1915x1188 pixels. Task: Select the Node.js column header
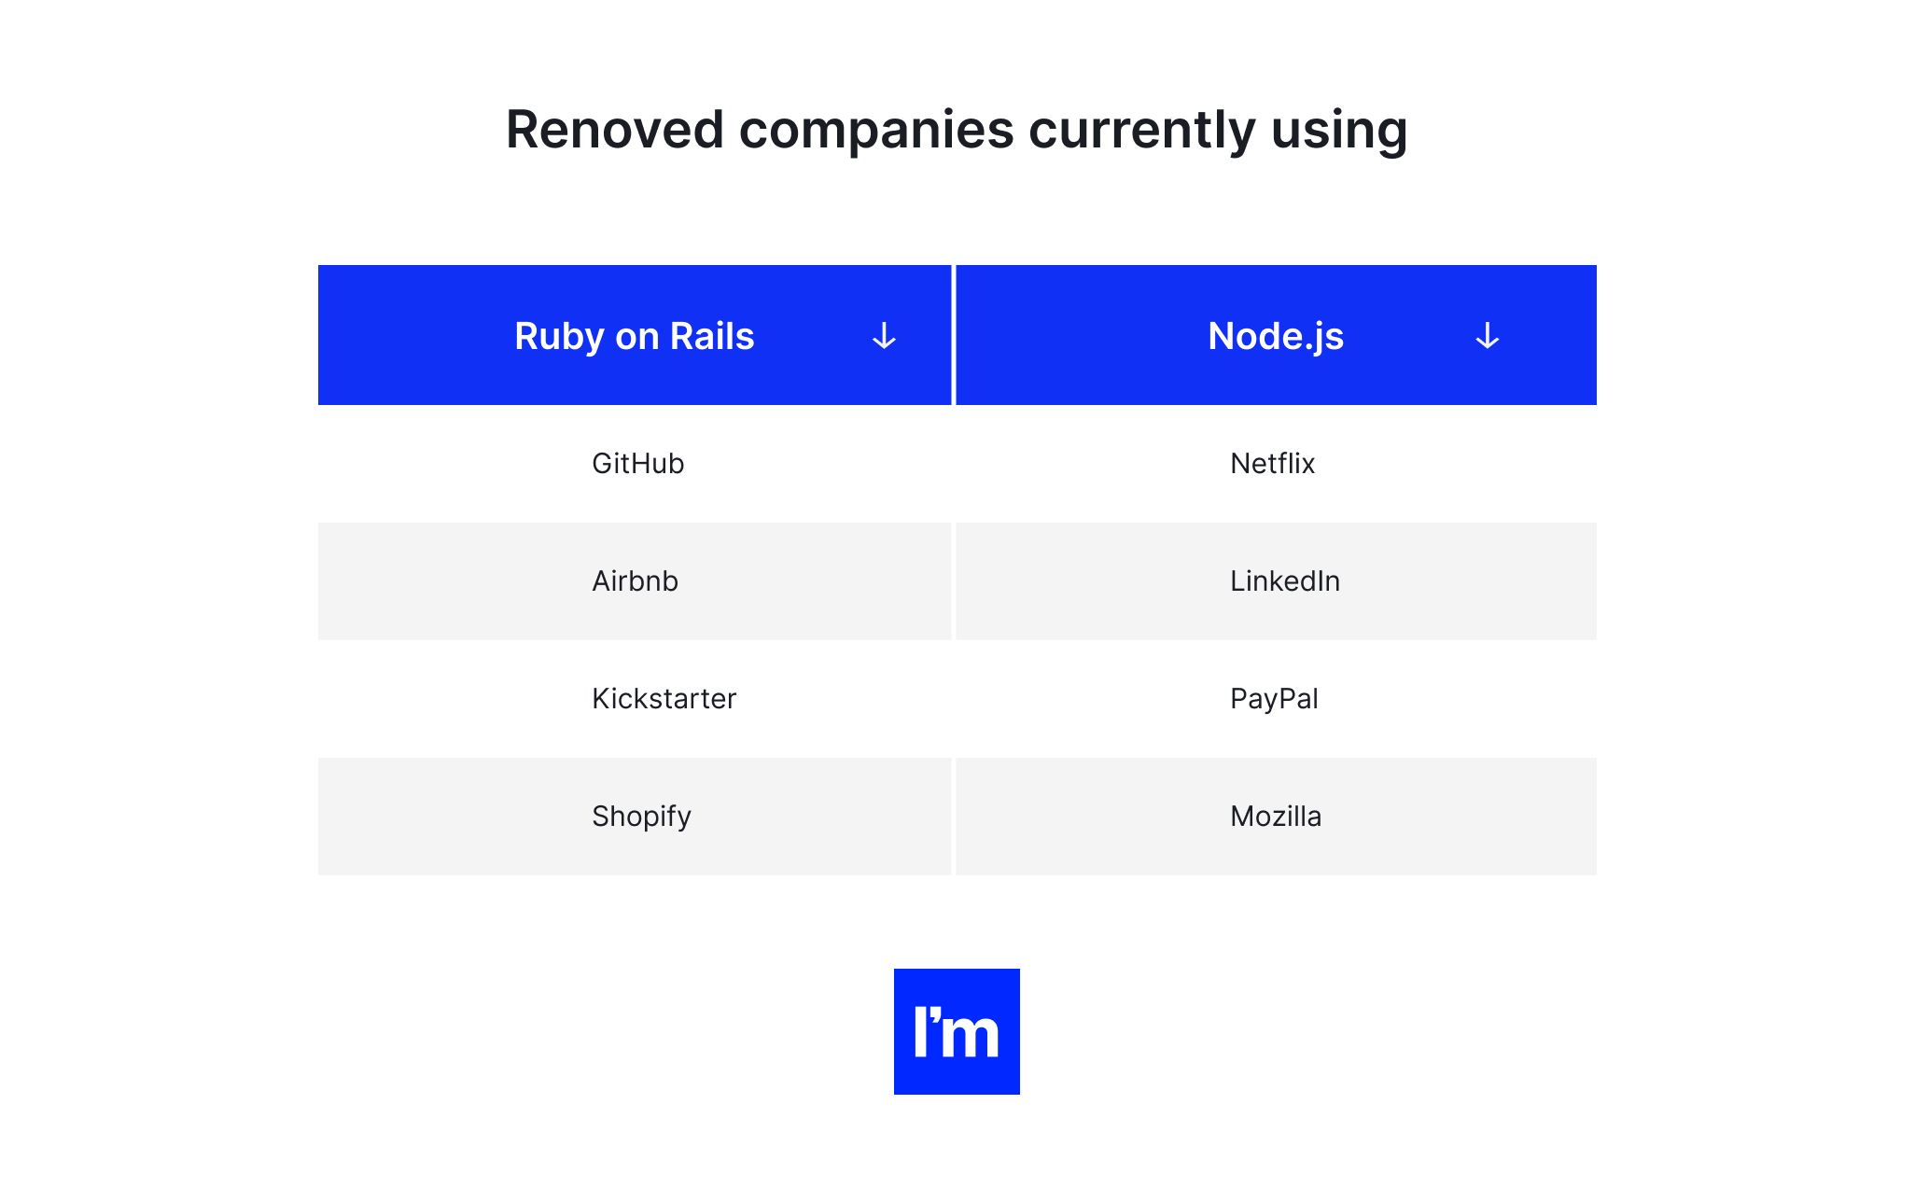pyautogui.click(x=1276, y=335)
